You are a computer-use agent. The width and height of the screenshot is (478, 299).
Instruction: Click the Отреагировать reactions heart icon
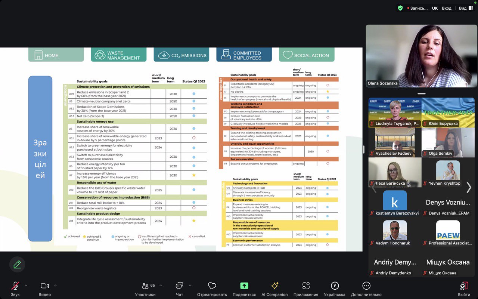click(212, 286)
